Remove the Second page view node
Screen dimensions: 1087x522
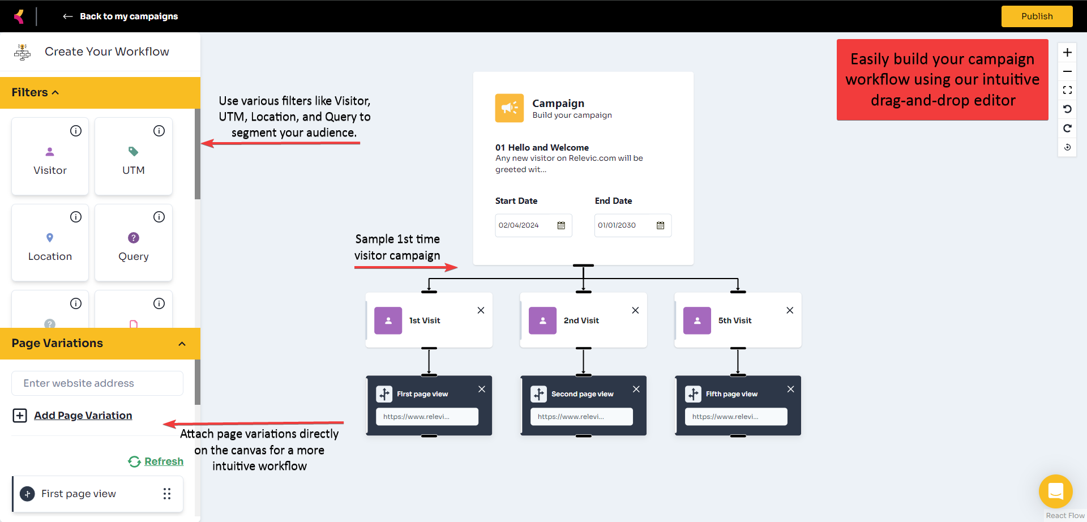coord(636,389)
